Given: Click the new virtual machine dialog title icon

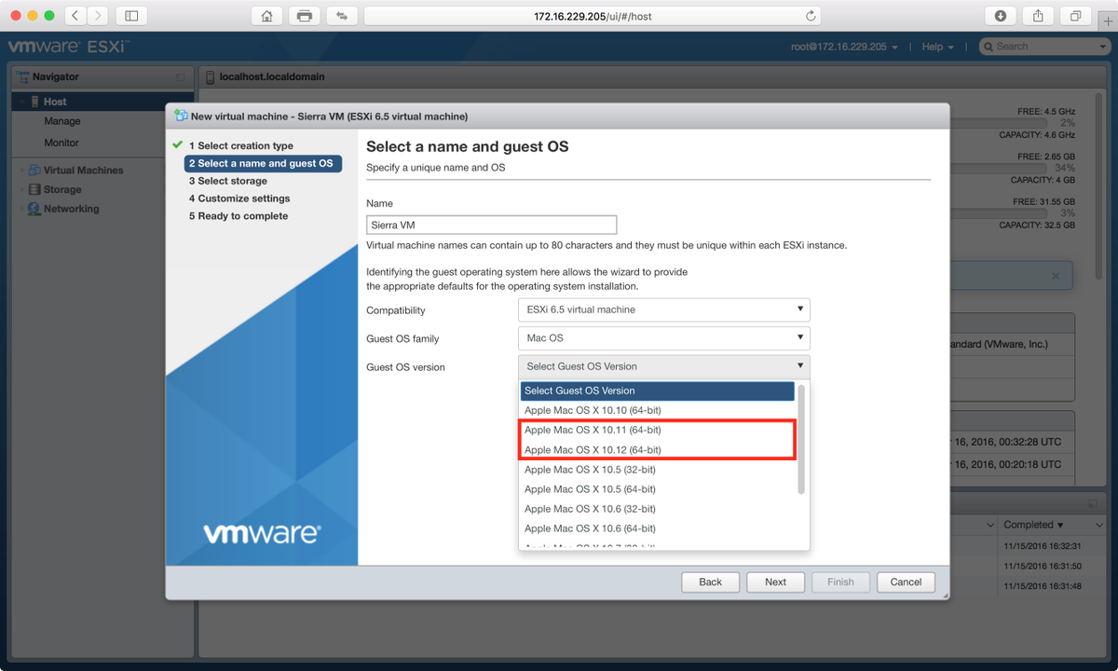Looking at the screenshot, I should coord(181,116).
